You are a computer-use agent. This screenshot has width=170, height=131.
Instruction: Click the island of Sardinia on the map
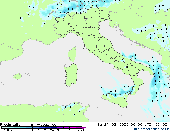point(71,75)
